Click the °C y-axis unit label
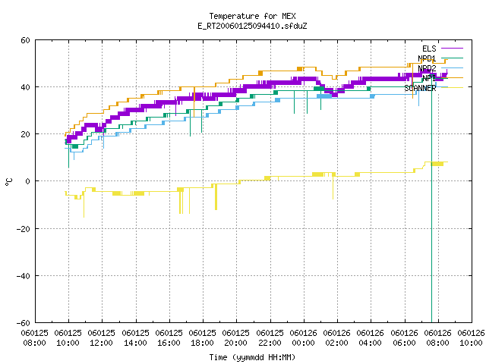The height and width of the screenshot is (364, 486). (x=8, y=182)
